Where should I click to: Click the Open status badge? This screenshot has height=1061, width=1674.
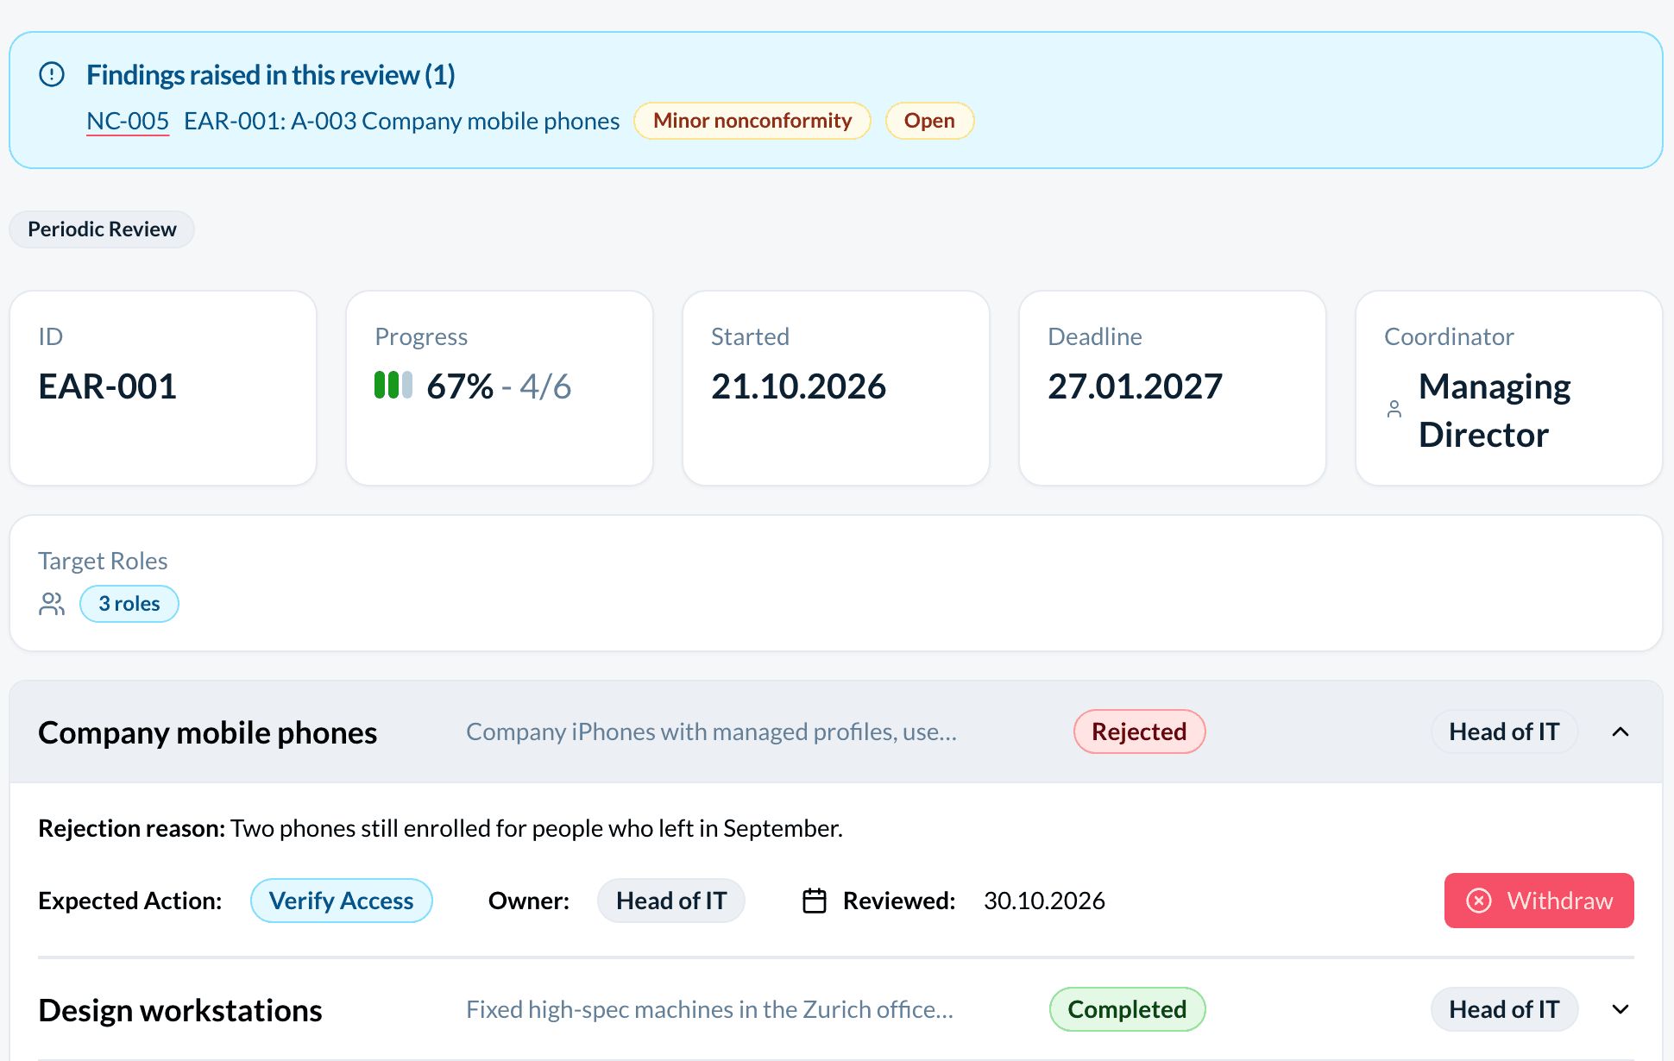pos(929,121)
